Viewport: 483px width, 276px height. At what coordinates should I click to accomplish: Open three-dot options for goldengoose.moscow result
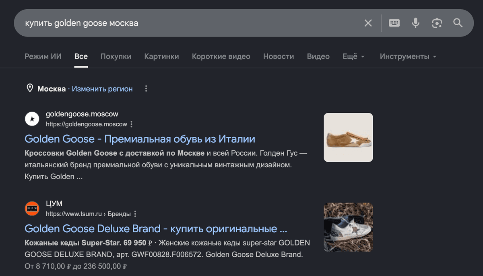tap(132, 124)
